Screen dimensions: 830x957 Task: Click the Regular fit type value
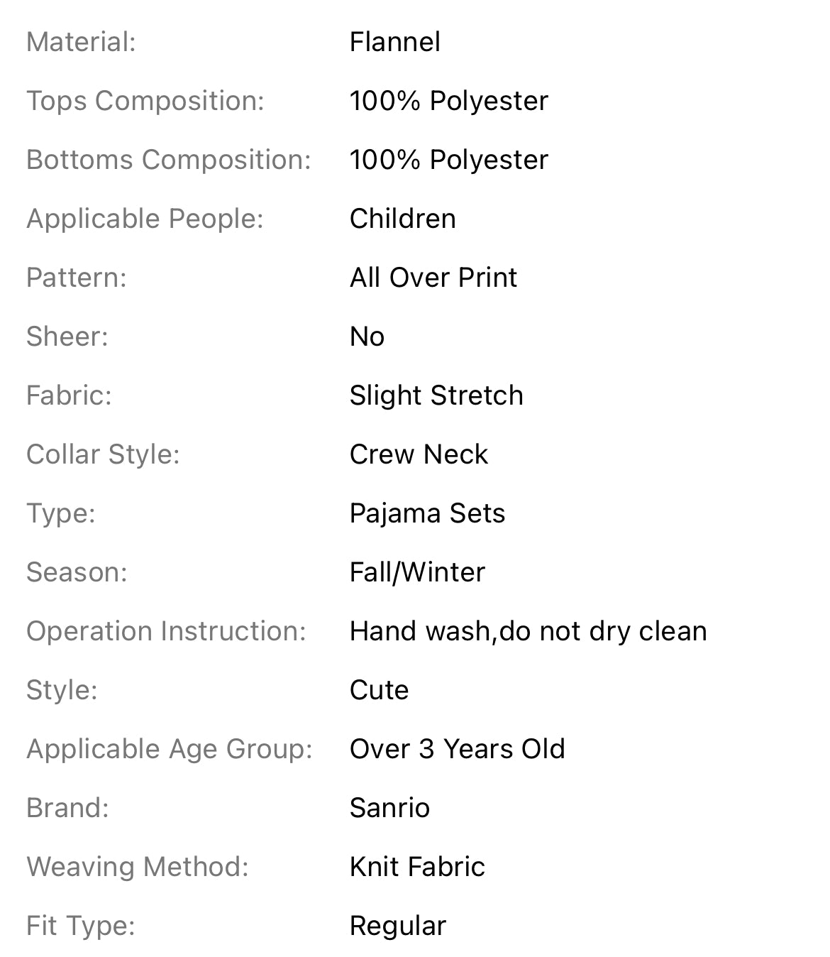(398, 926)
